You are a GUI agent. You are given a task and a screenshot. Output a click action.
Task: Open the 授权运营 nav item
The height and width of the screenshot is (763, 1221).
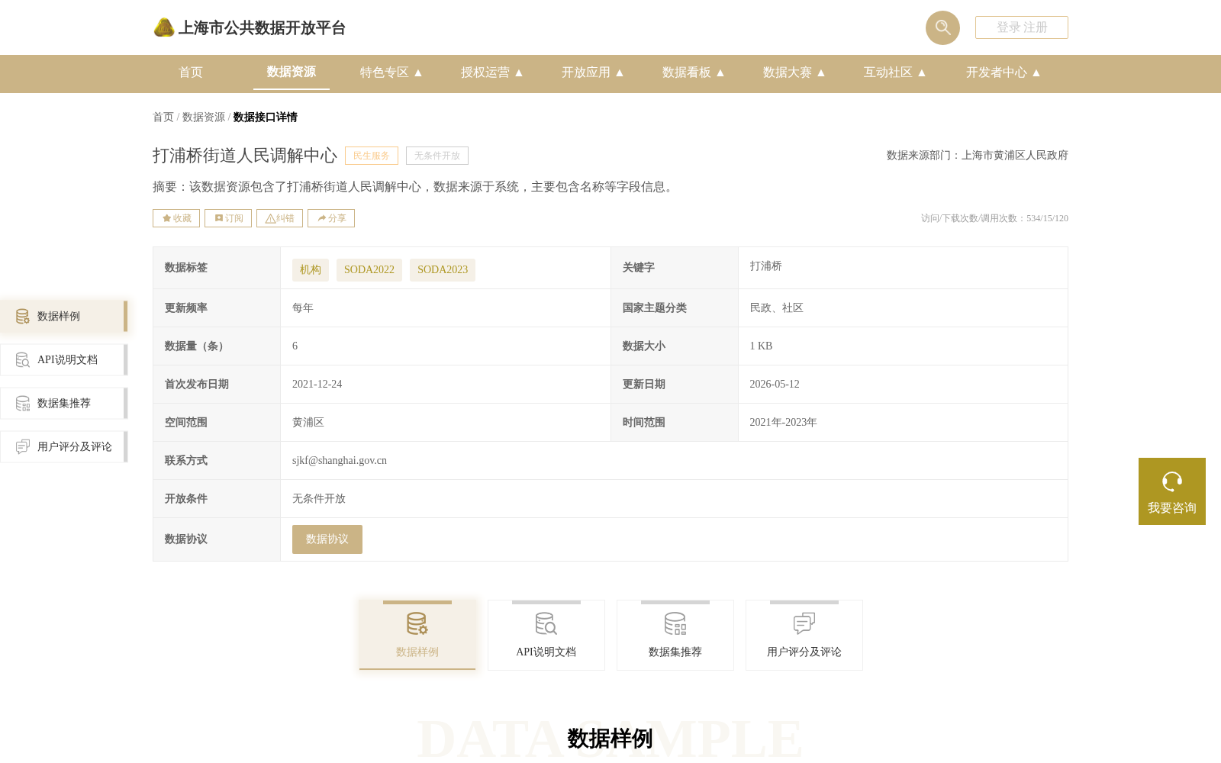click(485, 72)
